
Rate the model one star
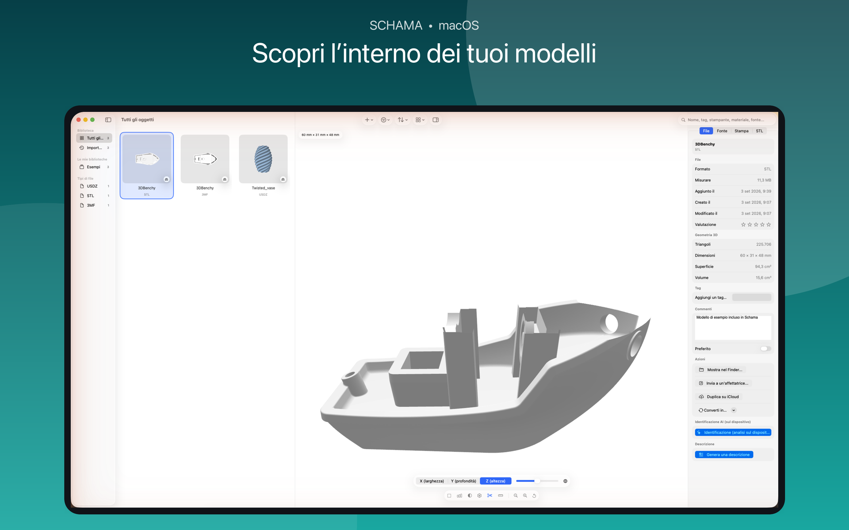(743, 224)
